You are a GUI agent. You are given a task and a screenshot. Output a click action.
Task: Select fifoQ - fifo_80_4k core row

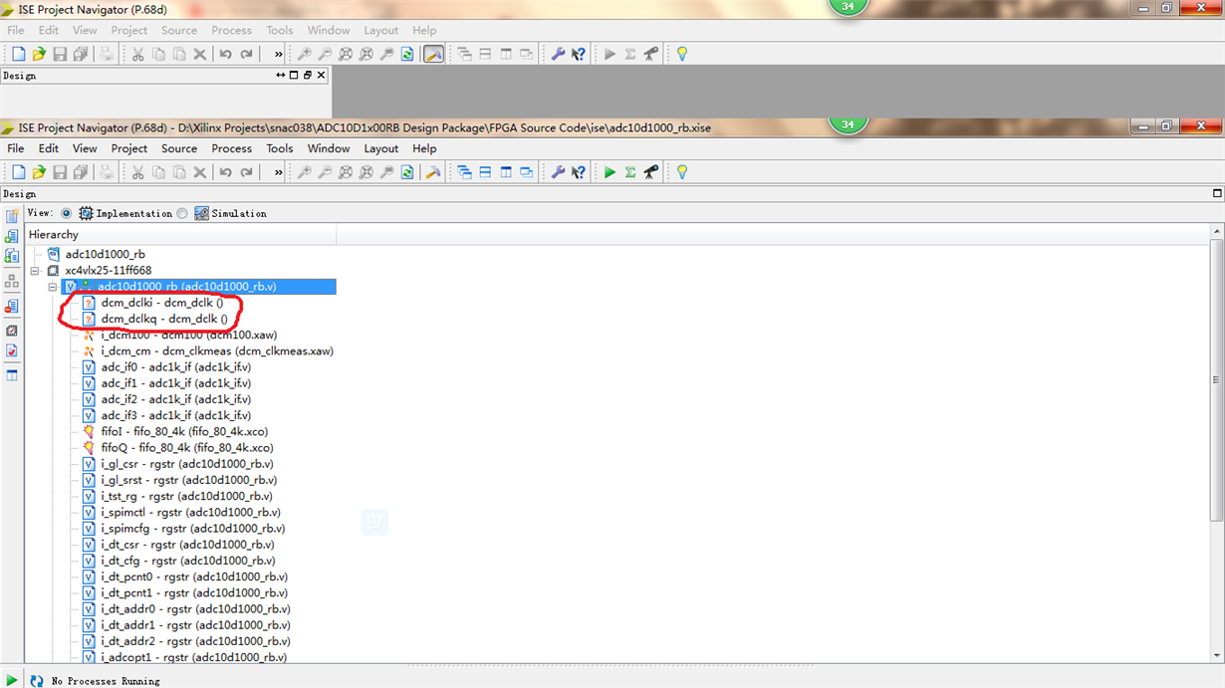pos(187,448)
